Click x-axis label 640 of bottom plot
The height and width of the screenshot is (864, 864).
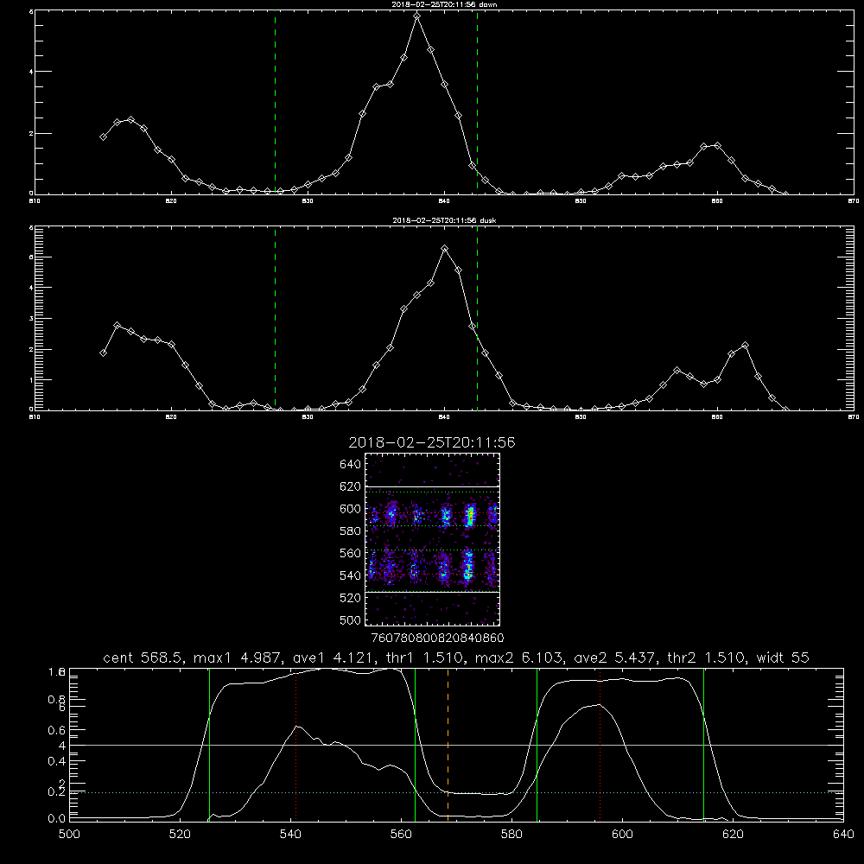[x=843, y=835]
